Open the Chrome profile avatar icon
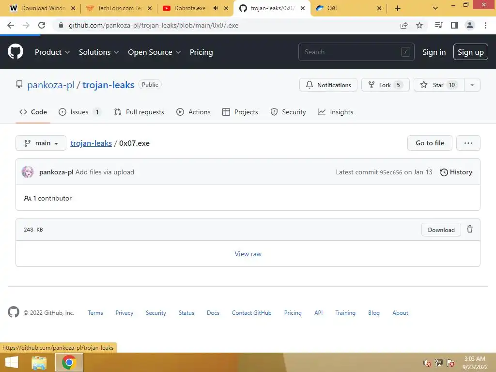Screen dimensions: 496x372 (x=470, y=25)
